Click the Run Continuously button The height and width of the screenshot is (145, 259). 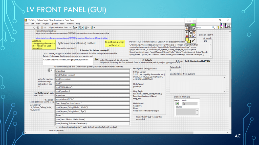(x=38, y=27)
